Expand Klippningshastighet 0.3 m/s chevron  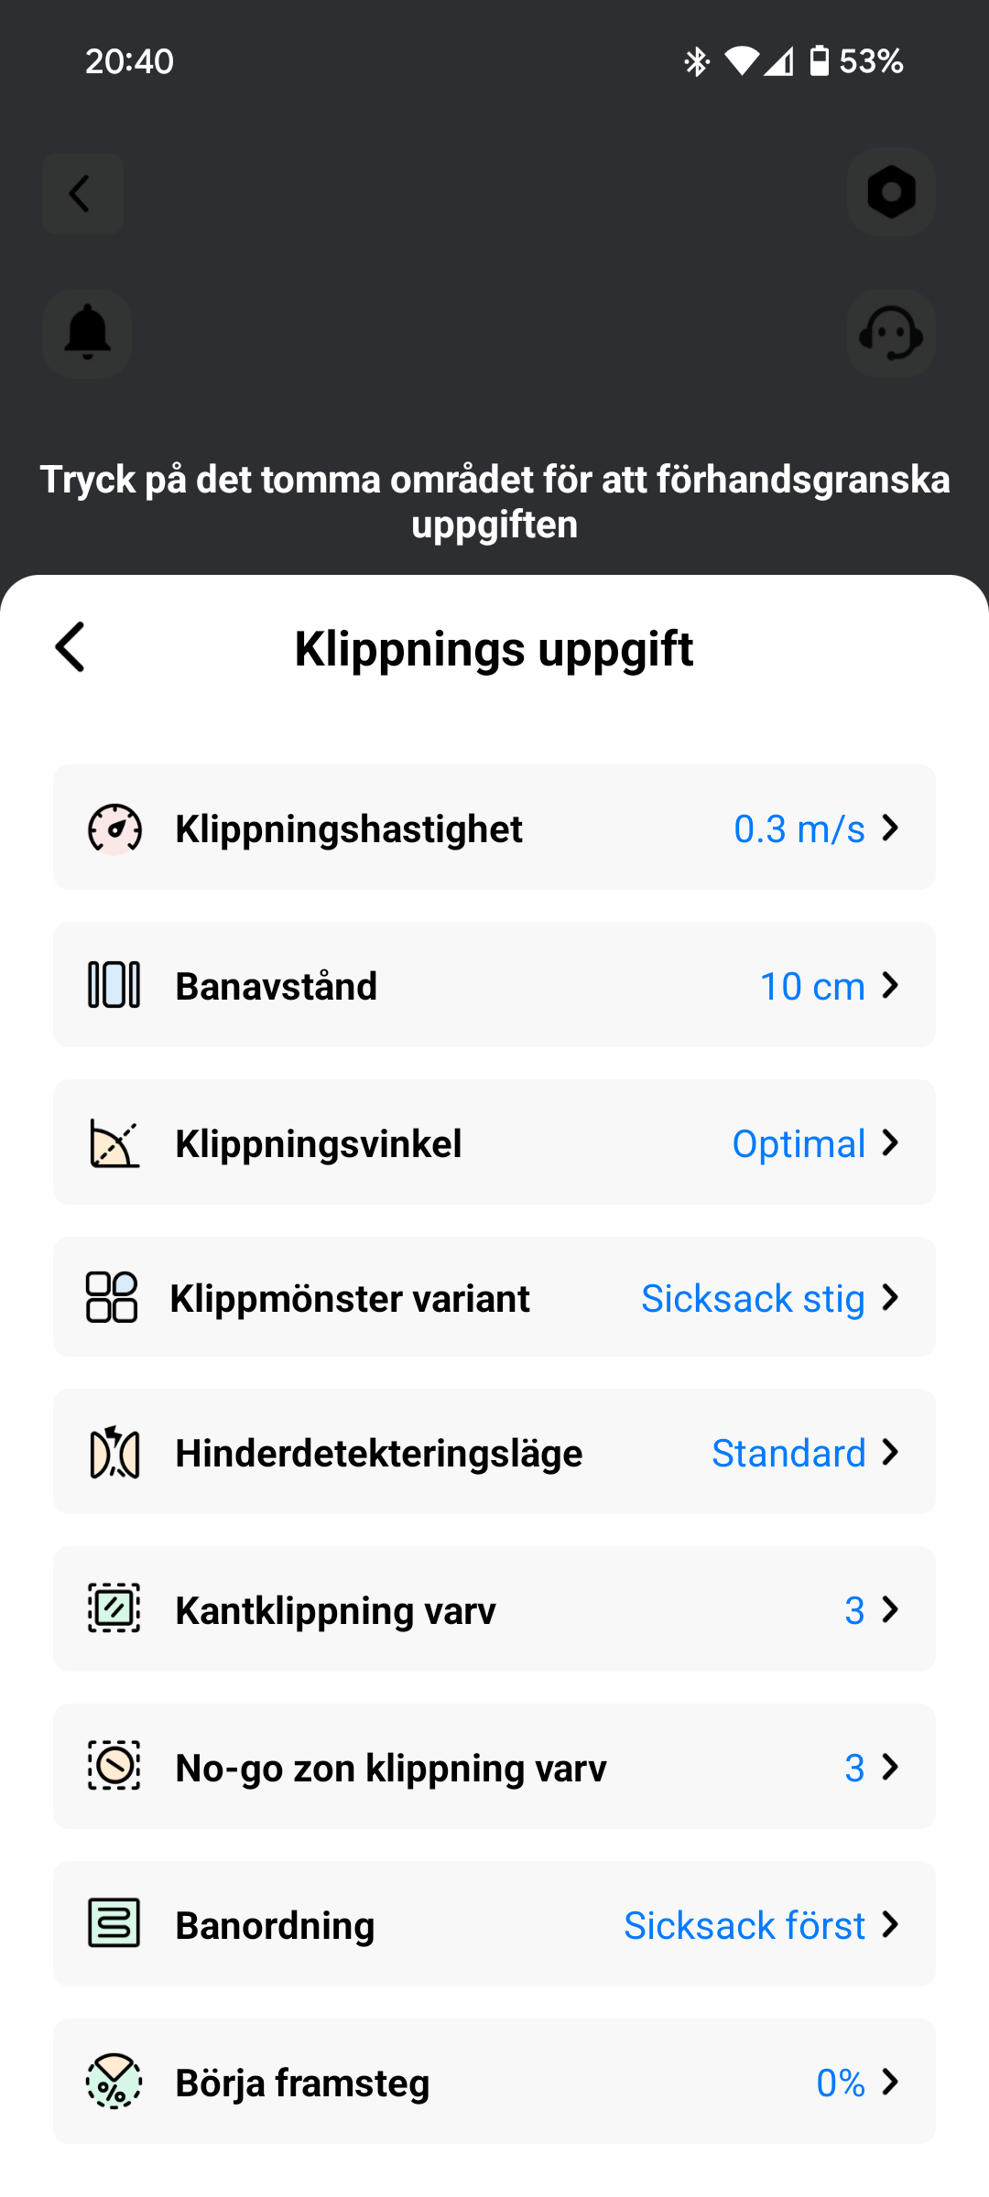pyautogui.click(x=890, y=828)
